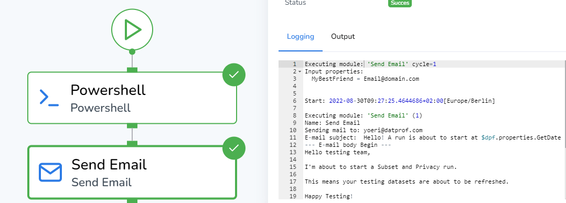The width and height of the screenshot is (566, 203).
Task: Click line number 8 in log gutter
Action: [295, 115]
